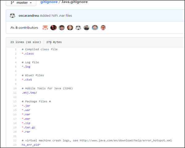This screenshot has height=148, width=185.
Task: Click the '# BlueJ files' comment
Action: pos(33,76)
